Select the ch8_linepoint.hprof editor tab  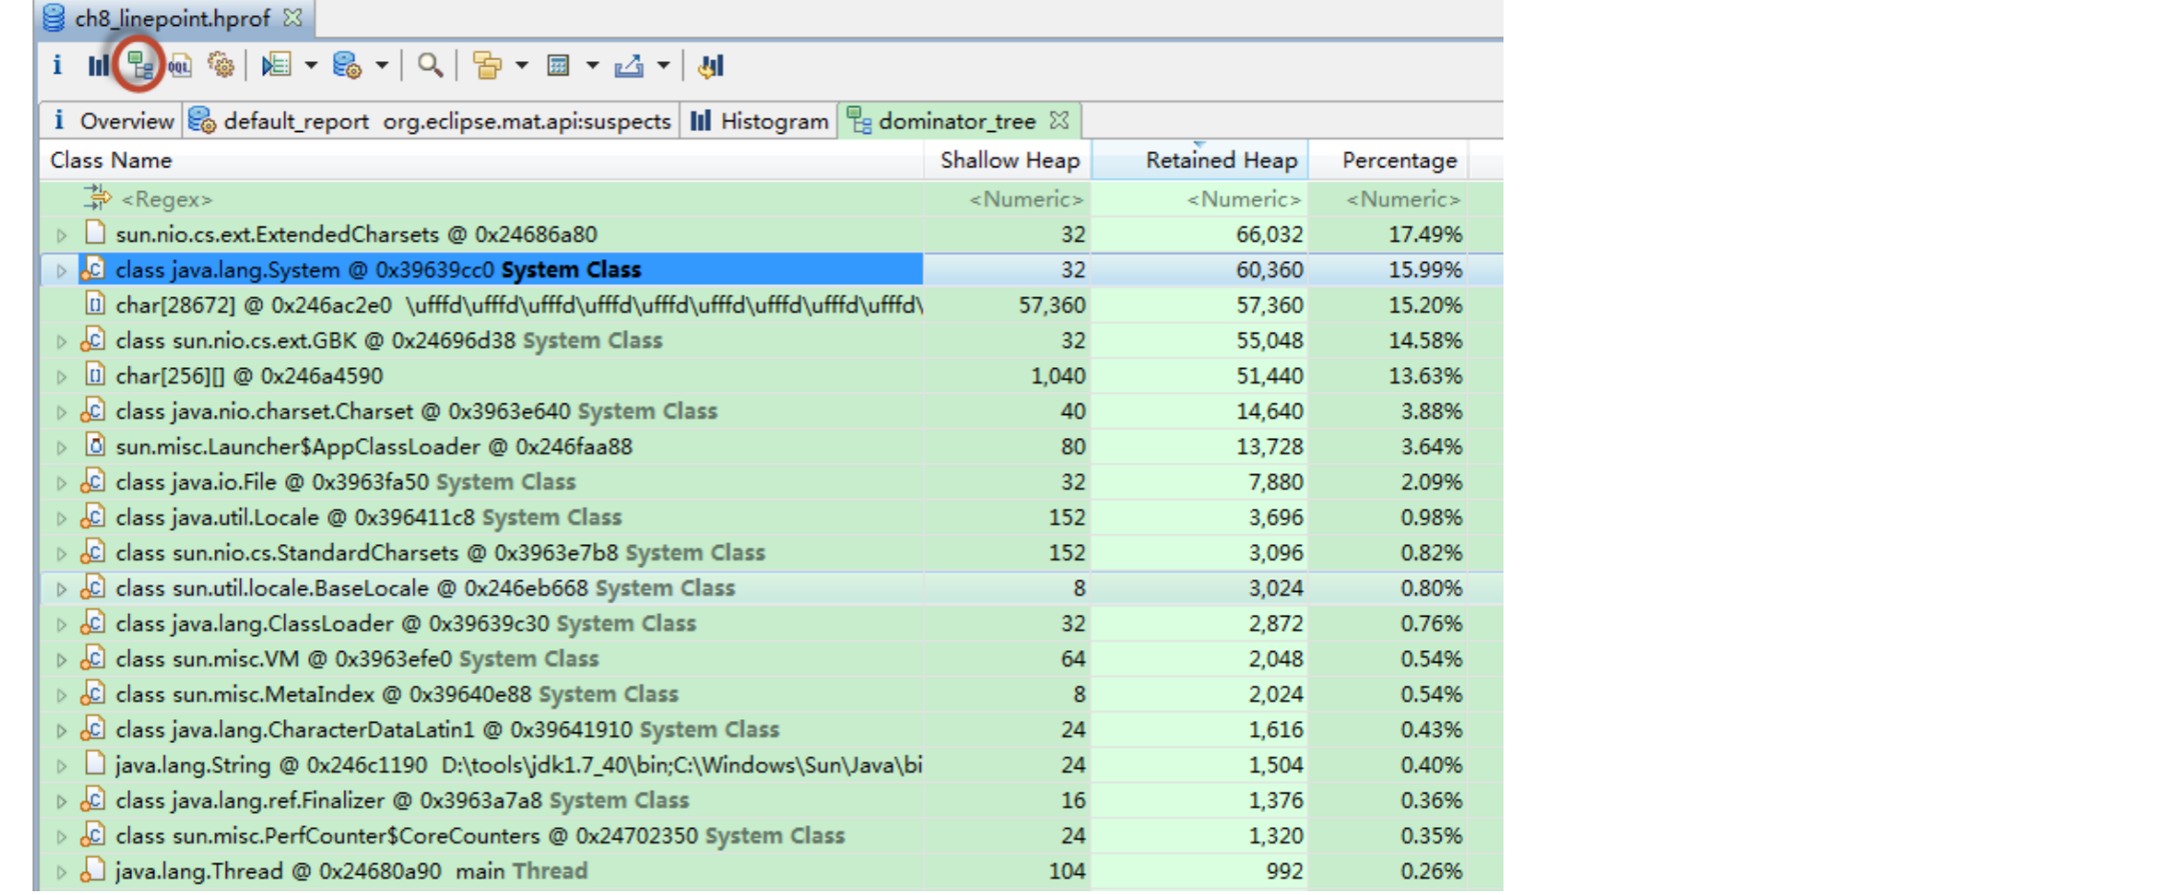point(172,18)
